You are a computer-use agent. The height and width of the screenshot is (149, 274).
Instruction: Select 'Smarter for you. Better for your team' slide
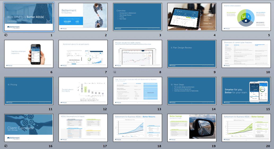click(246, 91)
